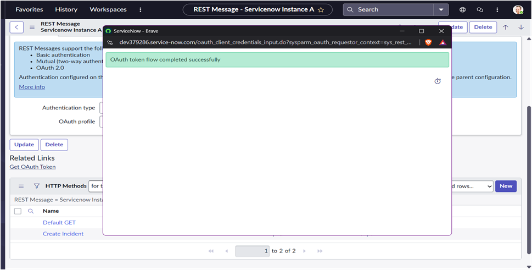Click the popup window URL address bar
The image size is (532, 270).
click(266, 42)
